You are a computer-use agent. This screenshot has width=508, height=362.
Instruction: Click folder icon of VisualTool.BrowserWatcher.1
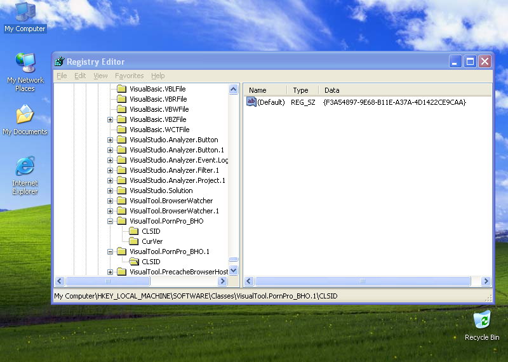121,211
